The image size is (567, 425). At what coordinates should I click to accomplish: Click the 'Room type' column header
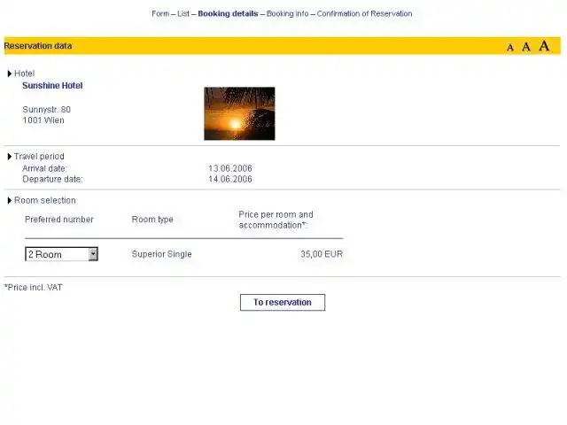tap(152, 220)
